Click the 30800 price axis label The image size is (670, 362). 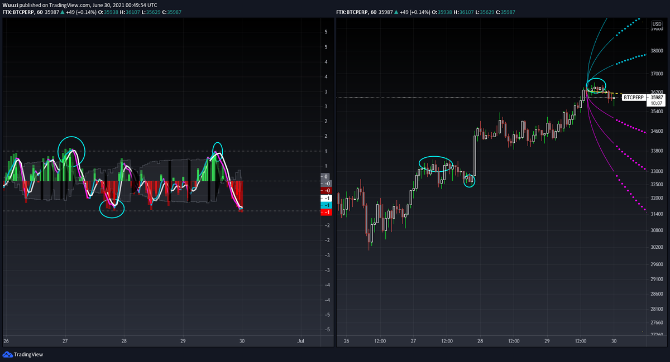657,230
